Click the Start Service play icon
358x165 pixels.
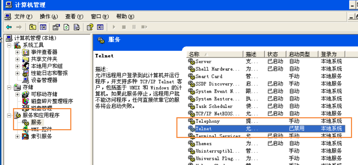pyautogui.click(x=114, y=27)
